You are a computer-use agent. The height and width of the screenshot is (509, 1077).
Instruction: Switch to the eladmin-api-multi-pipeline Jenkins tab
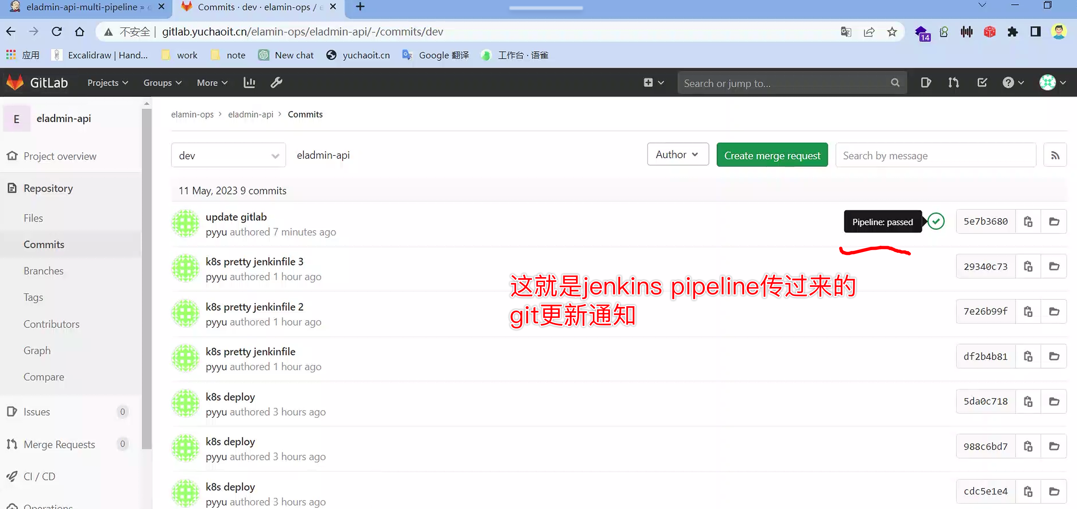(82, 7)
